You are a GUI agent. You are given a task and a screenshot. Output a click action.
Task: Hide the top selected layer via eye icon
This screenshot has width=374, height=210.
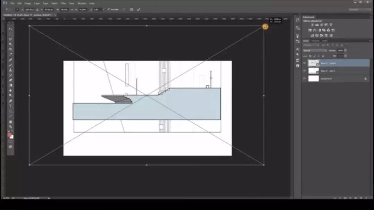pyautogui.click(x=305, y=63)
